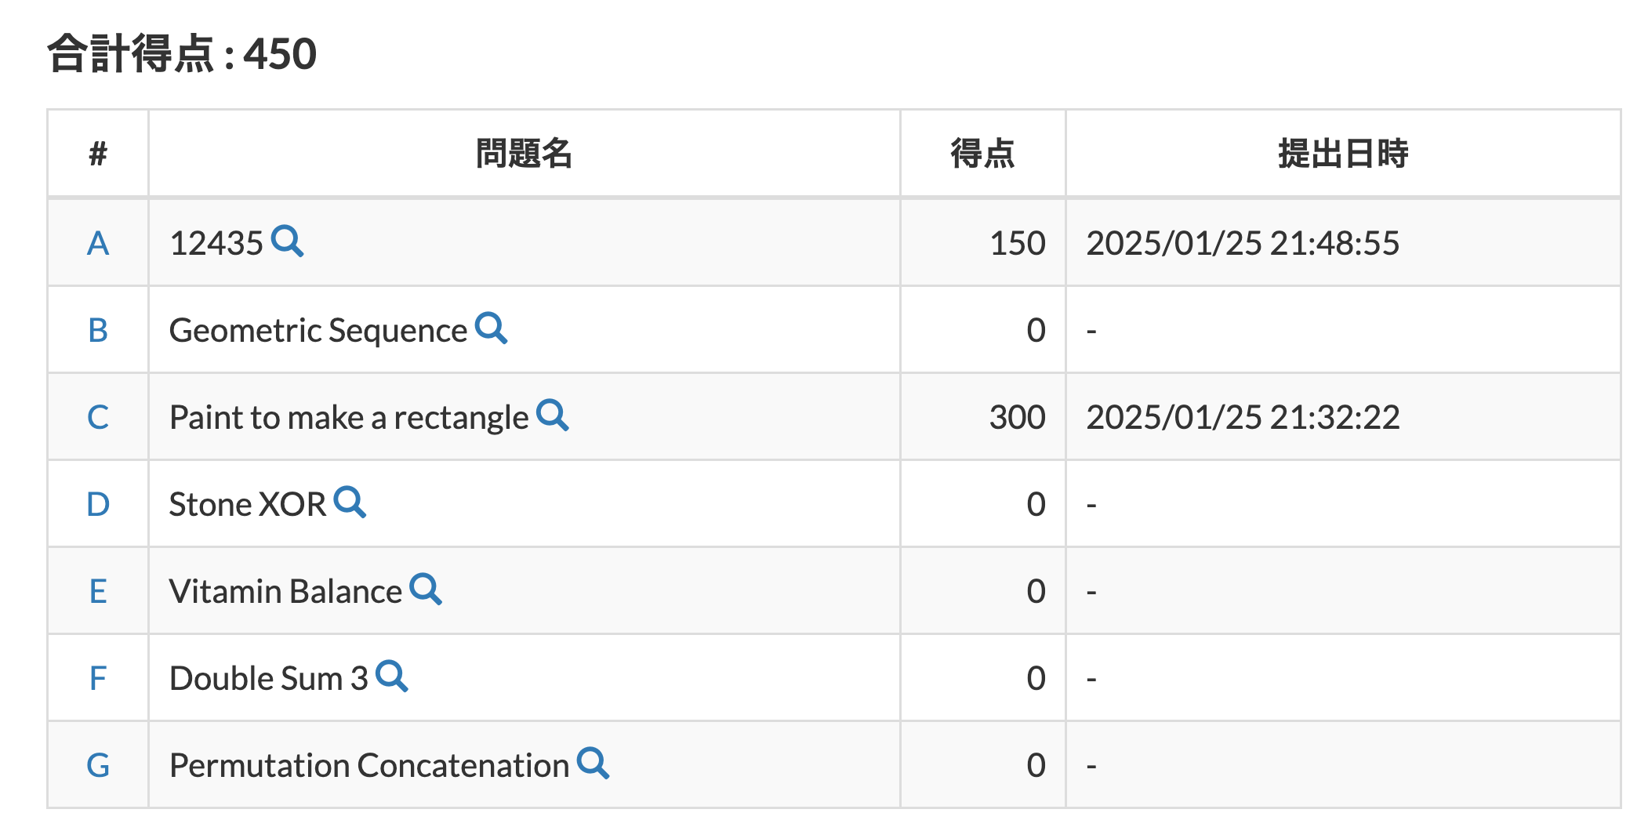Open submission details for Permutation Concatenation

[595, 764]
